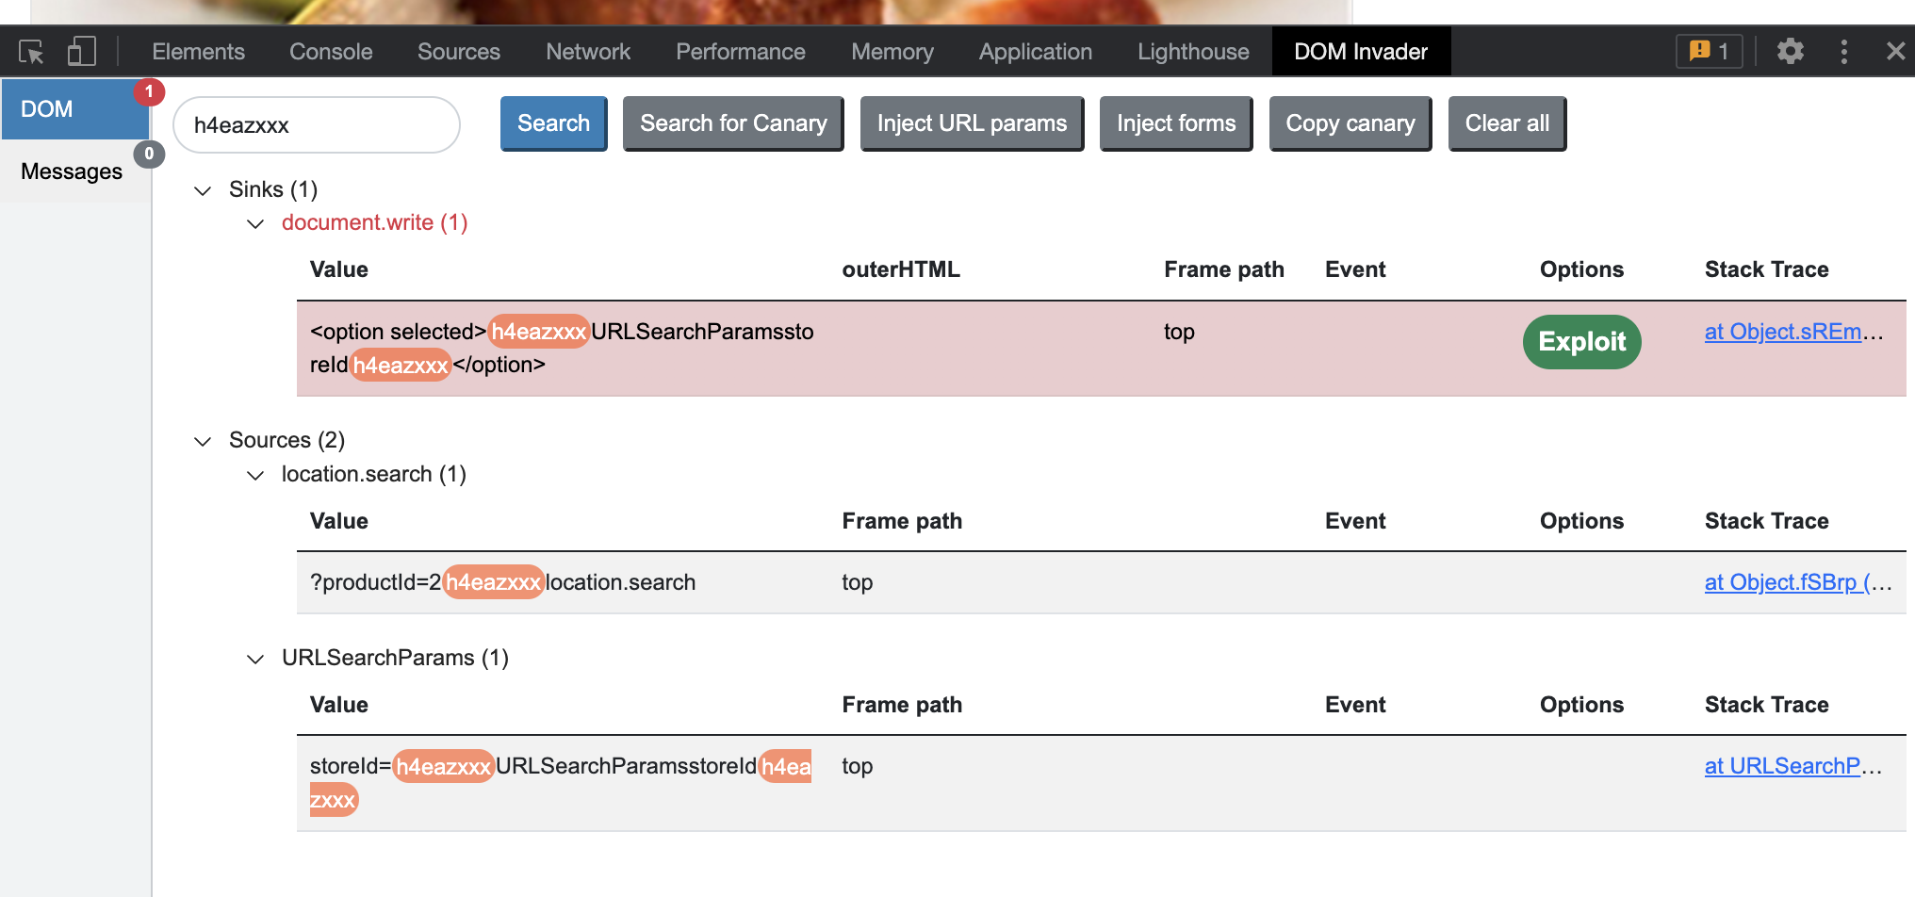Click the inspect element picker icon
The width and height of the screenshot is (1915, 897).
point(31,52)
